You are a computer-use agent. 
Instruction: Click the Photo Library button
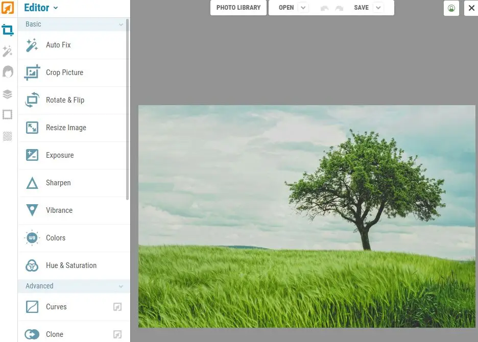point(238,8)
